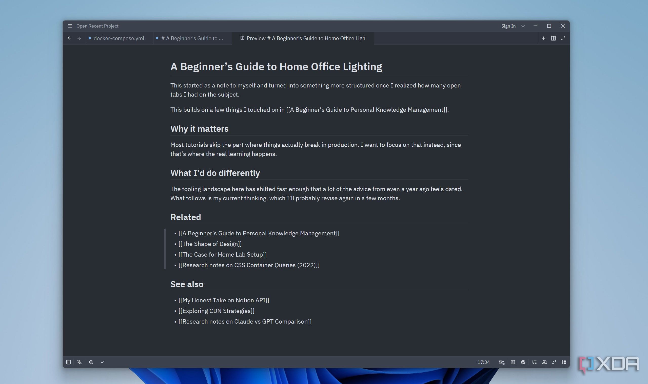648x384 pixels.
Task: Toggle the terminal panel icon
Action: click(513, 362)
